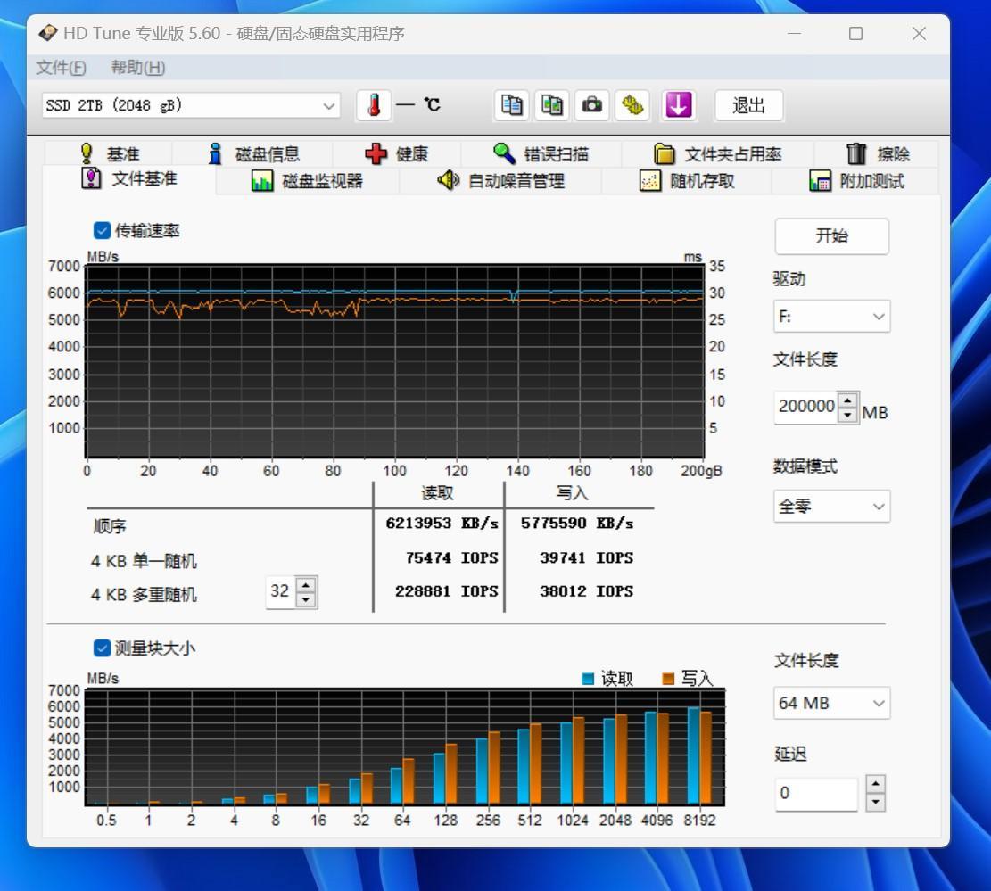Switch to the 基准 tab
This screenshot has height=891, width=991.
pos(109,153)
